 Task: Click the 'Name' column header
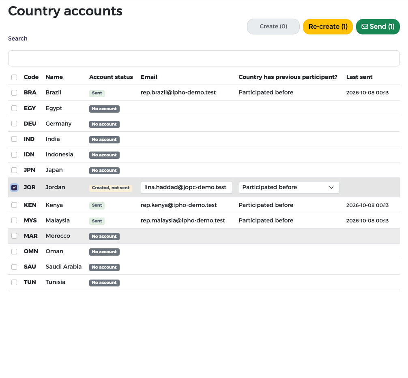(x=54, y=77)
